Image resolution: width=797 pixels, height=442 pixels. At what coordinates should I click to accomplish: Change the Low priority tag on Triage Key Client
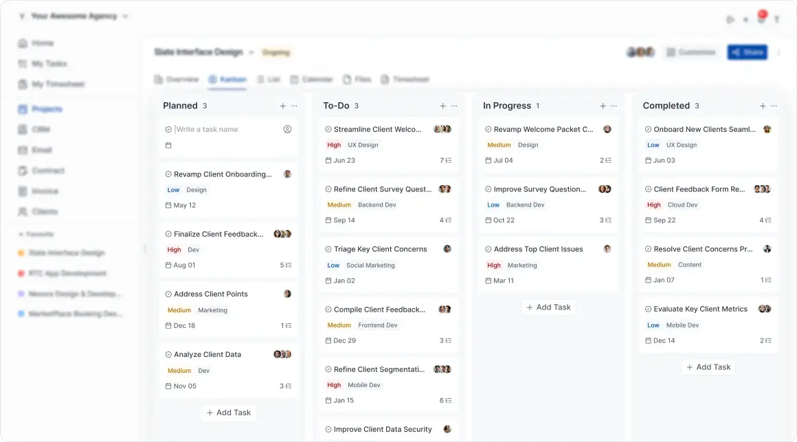[x=333, y=266]
